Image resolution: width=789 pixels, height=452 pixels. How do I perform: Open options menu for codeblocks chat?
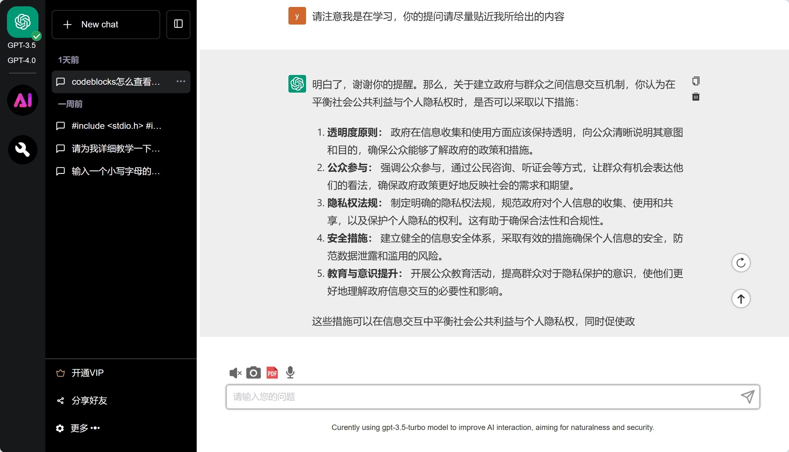[181, 82]
